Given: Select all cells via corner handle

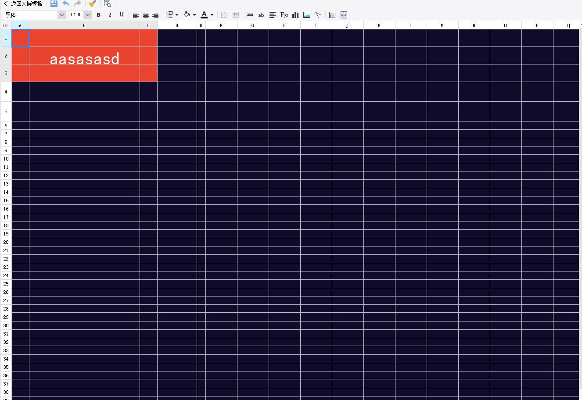Looking at the screenshot, I should pos(6,25).
